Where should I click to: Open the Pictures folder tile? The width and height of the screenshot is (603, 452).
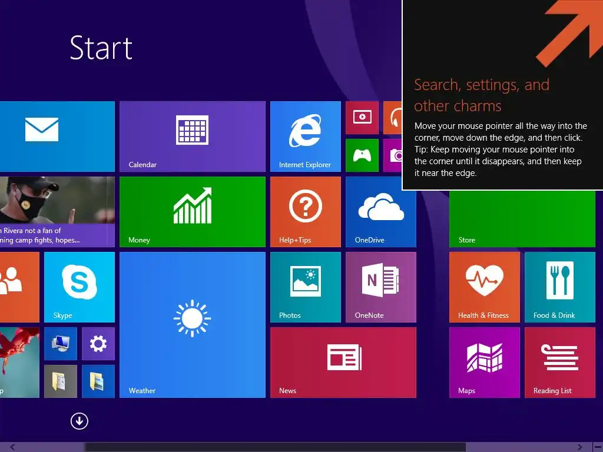pos(98,381)
